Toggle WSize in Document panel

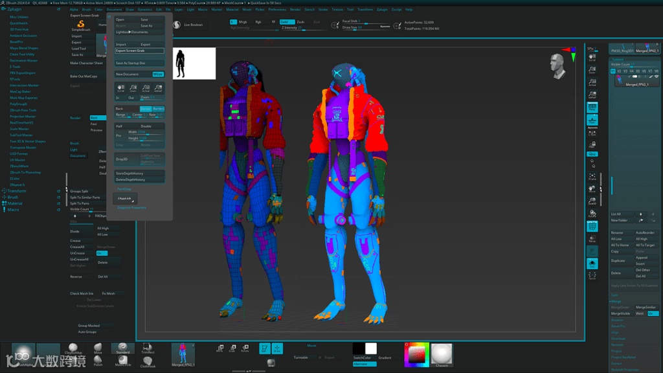(158, 74)
